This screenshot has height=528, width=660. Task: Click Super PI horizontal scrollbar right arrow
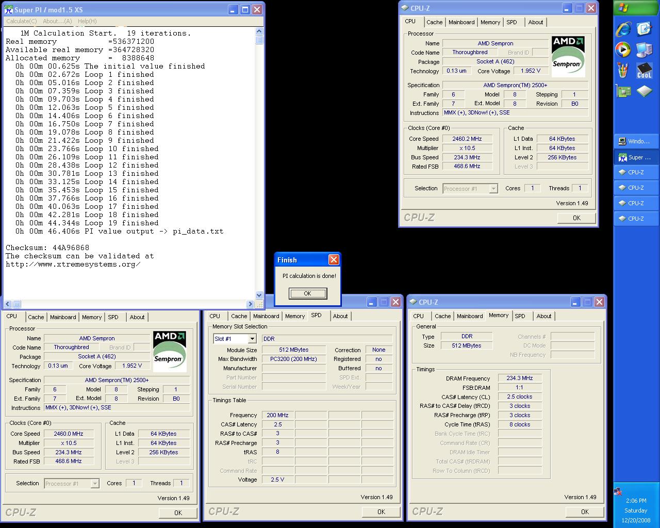coord(251,304)
